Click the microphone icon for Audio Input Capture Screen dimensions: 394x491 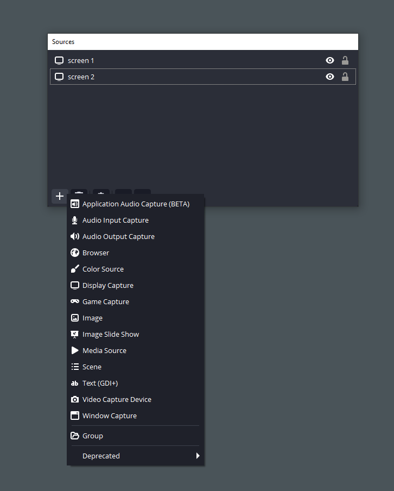point(75,221)
